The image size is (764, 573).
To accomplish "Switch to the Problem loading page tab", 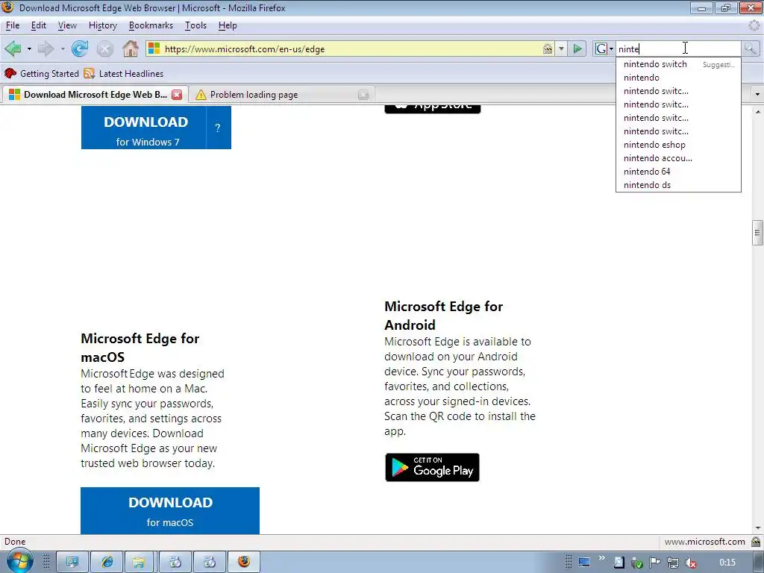I will point(281,95).
